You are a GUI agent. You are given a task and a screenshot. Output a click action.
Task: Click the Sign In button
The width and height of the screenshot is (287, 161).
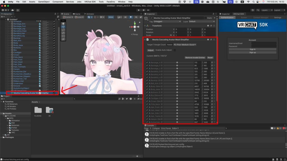pyautogui.click(x=252, y=49)
